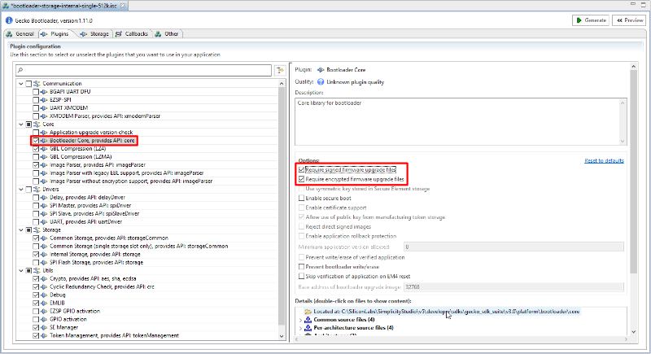This screenshot has width=651, height=354.
Task: Uncheck Require encrypted firmware upgrade files
Action: [x=301, y=179]
